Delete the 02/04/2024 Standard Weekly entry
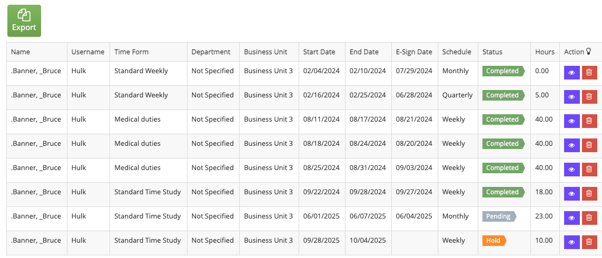The width and height of the screenshot is (602, 258). [x=589, y=73]
